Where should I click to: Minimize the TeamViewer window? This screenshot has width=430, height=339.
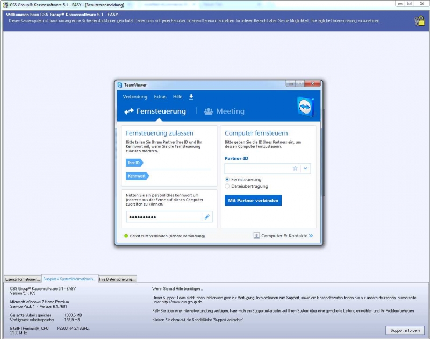(x=291, y=83)
